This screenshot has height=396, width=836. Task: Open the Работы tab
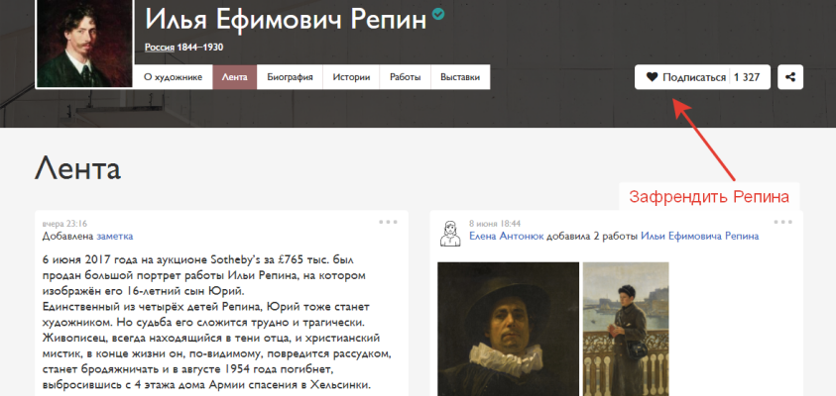pyautogui.click(x=405, y=77)
